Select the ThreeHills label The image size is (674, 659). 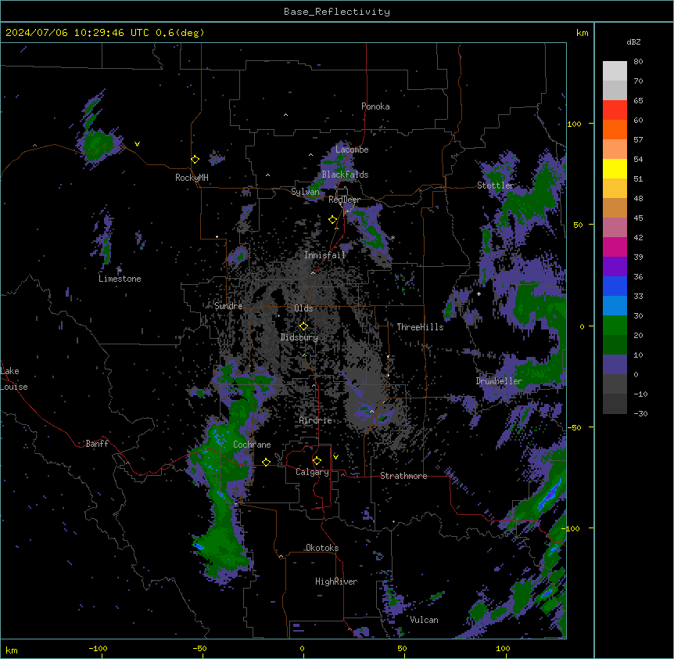[420, 327]
